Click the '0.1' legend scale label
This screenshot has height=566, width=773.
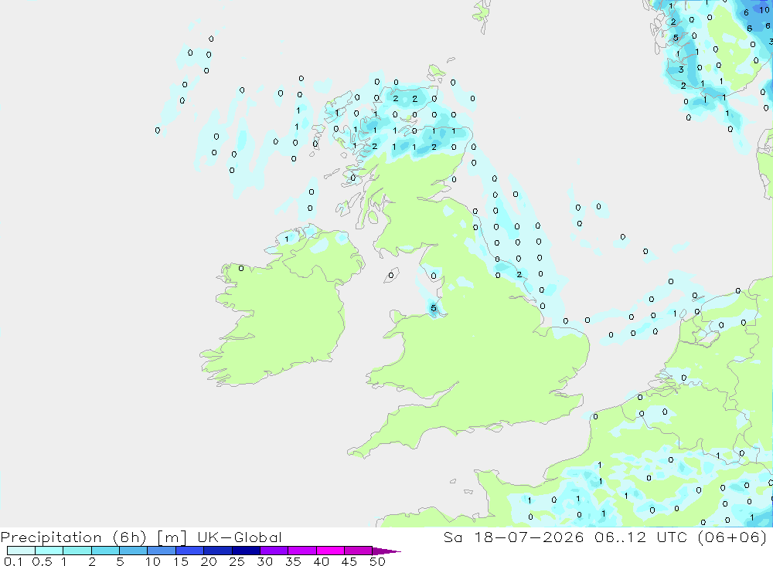pos(13,561)
